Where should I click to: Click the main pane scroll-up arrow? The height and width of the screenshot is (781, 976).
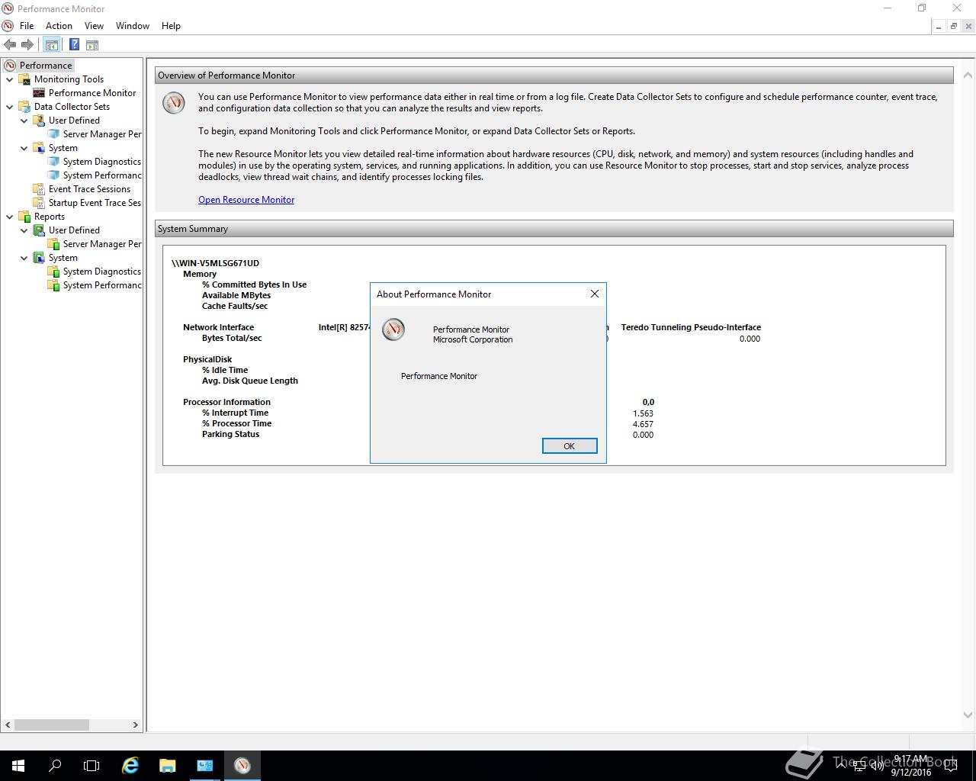(x=968, y=75)
